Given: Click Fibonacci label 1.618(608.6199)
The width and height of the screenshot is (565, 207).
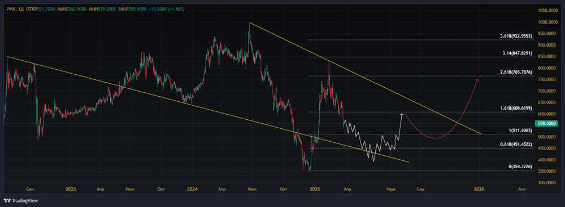Looking at the screenshot, I should pos(515,108).
